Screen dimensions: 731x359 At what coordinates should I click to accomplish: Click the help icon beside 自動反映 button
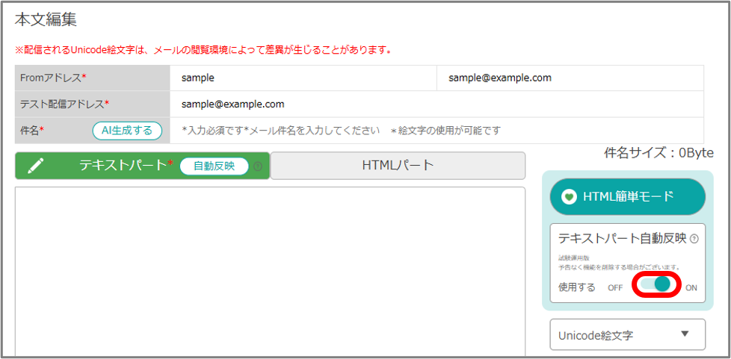click(x=258, y=166)
